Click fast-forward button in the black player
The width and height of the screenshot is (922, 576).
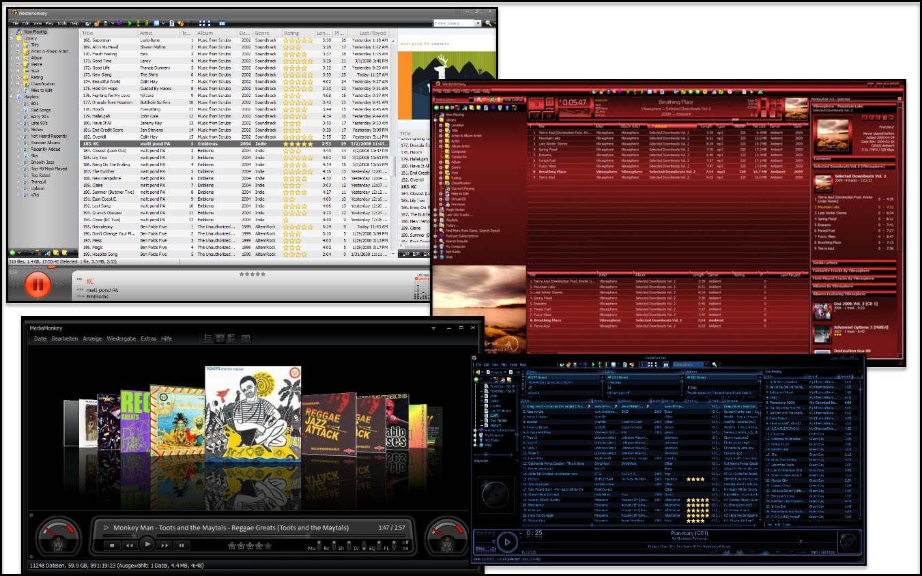pyautogui.click(x=164, y=545)
